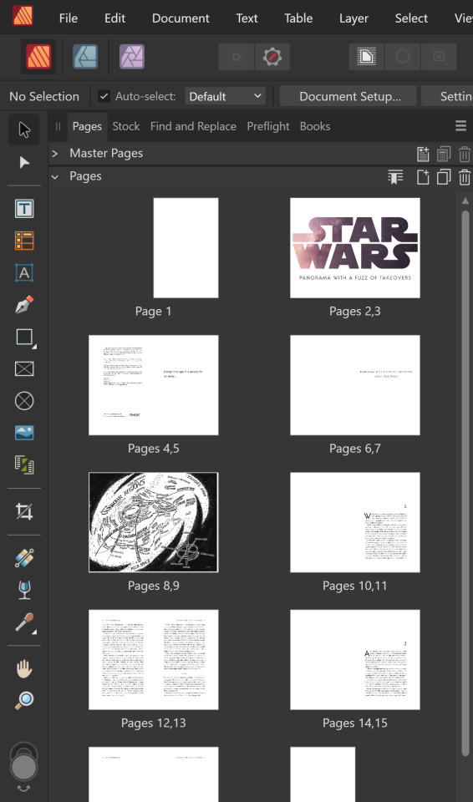The image size is (473, 802).
Task: Select the Pages 6,7 thumbnail
Action: click(354, 385)
